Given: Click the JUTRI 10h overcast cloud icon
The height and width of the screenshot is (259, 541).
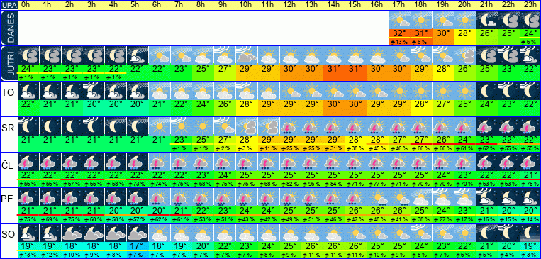Looking at the screenshot, I should click(247, 55).
